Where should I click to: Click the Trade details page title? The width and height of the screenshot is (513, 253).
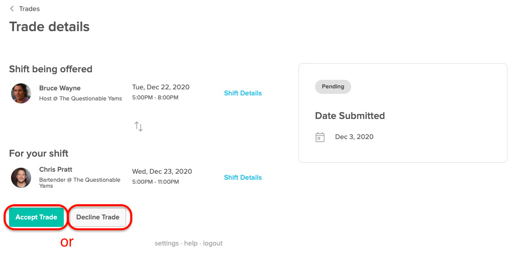[x=49, y=27]
